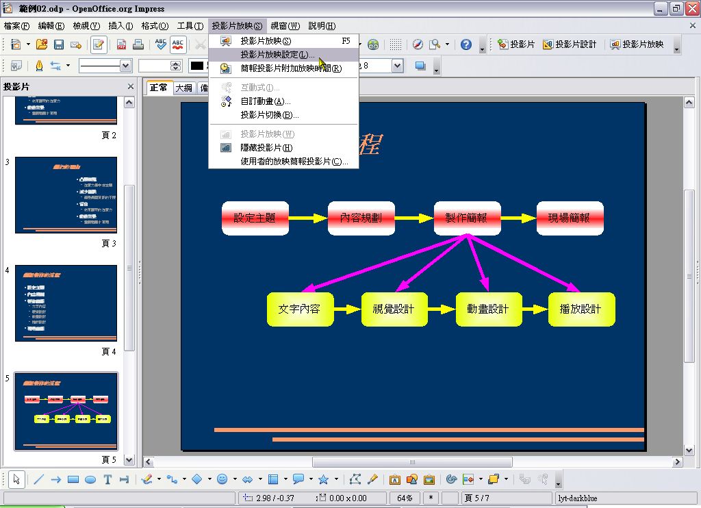Select the Line drawing tool
The width and height of the screenshot is (701, 508).
38,479
